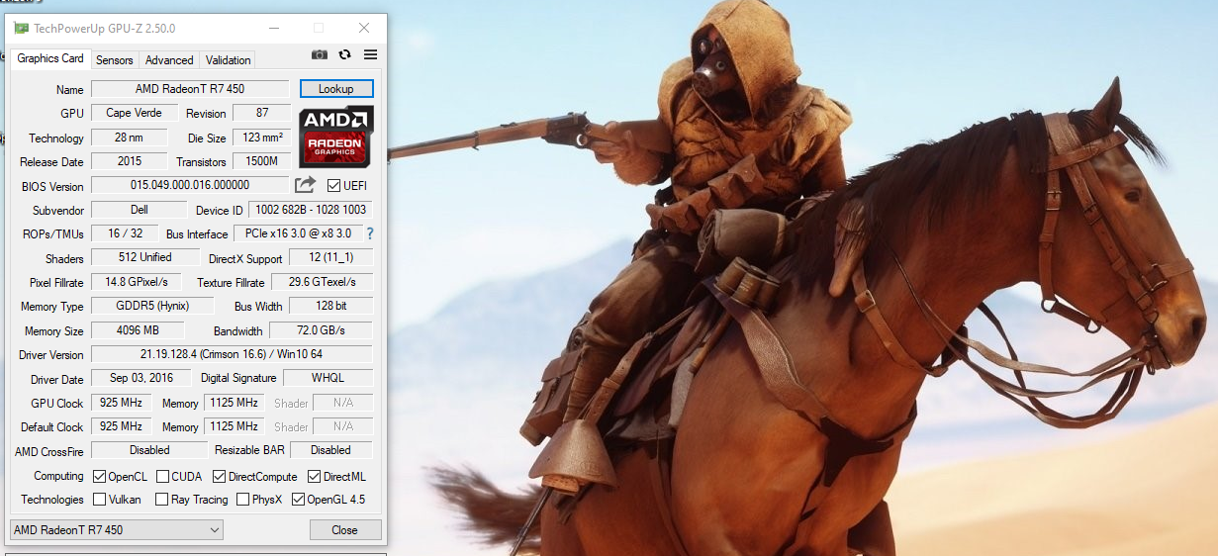Click the Bus Interface field PCIe x16 3.0
1218x556 pixels.
click(298, 233)
